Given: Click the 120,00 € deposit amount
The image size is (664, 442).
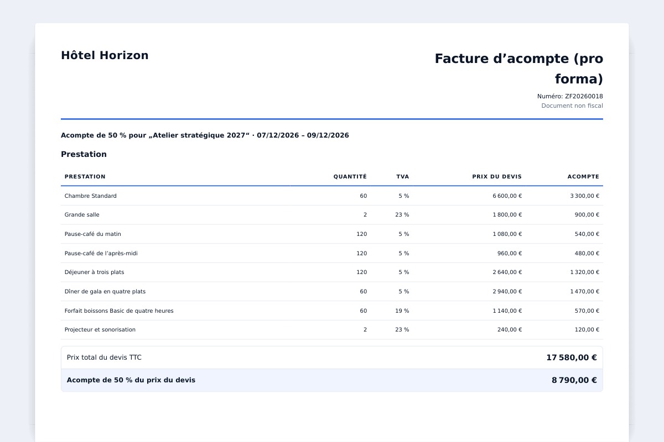Looking at the screenshot, I should click(587, 329).
